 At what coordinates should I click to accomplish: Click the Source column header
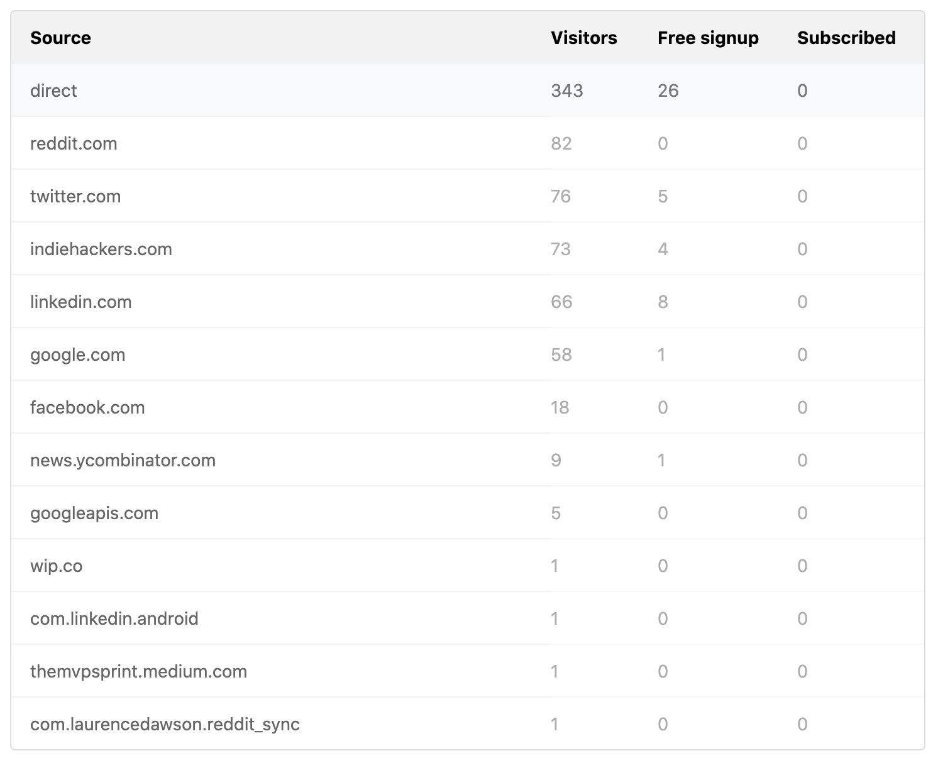(x=60, y=38)
